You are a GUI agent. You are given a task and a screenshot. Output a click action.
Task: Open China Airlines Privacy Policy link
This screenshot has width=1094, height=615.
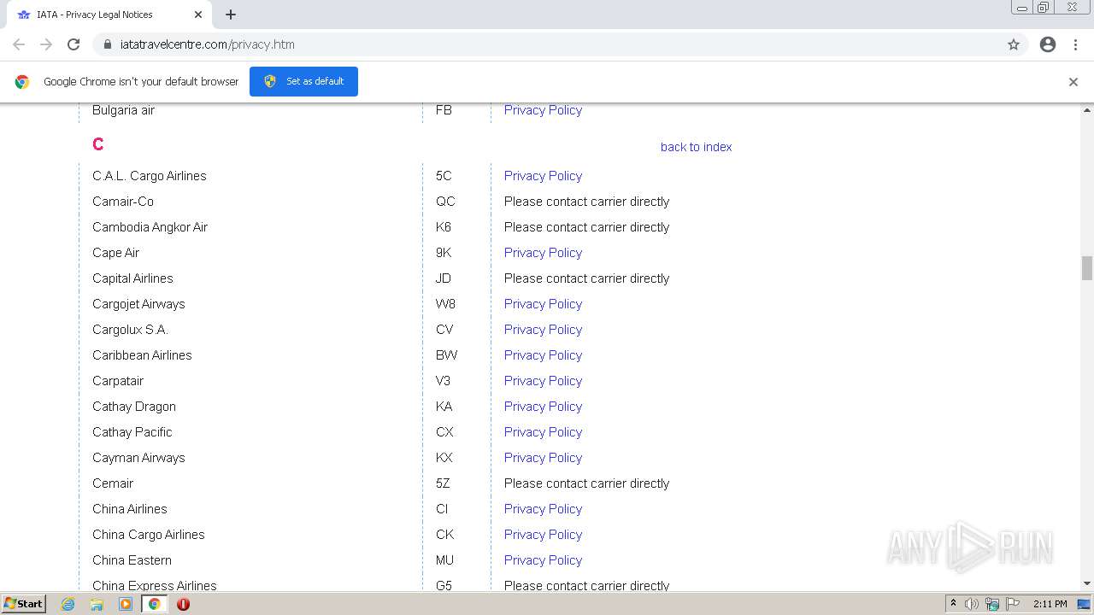[543, 509]
